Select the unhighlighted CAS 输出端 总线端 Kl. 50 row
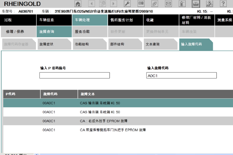 coord(118,112)
